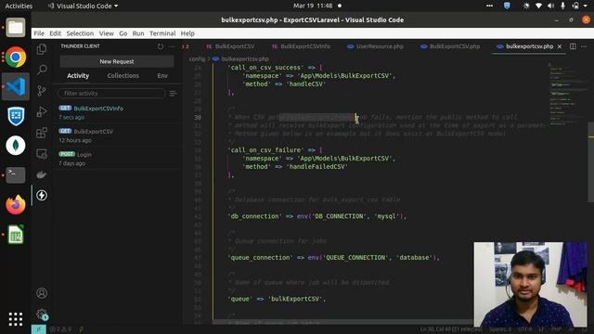Open the Run menu

click(138, 33)
